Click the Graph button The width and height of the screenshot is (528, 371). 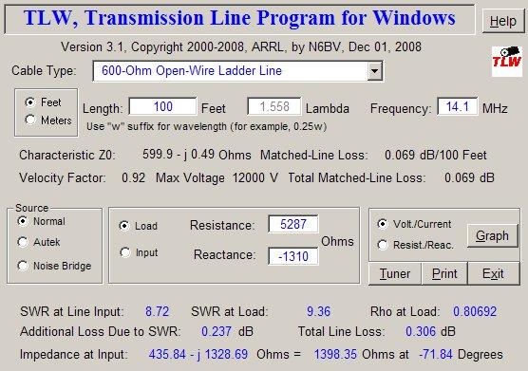click(492, 235)
